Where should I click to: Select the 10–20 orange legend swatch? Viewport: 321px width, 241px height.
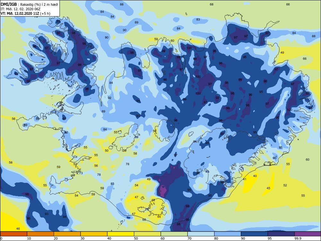40,234
